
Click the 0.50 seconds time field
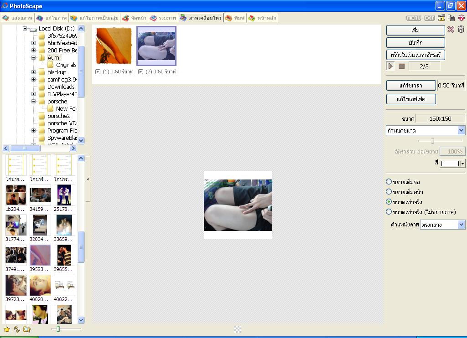[x=451, y=85]
